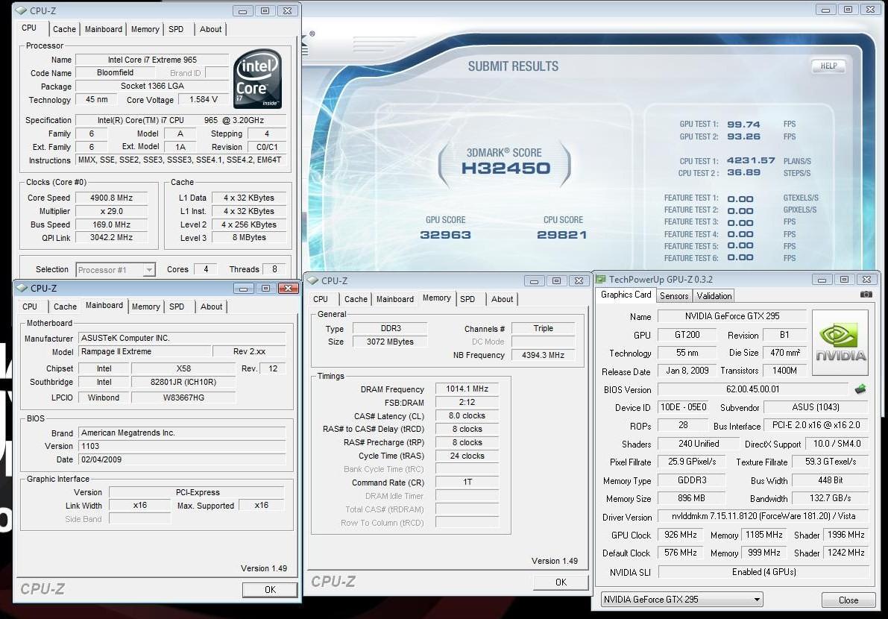Open the NVIDIA GeForce GTX 295 card dropdown
The image size is (888, 619).
[x=682, y=599]
